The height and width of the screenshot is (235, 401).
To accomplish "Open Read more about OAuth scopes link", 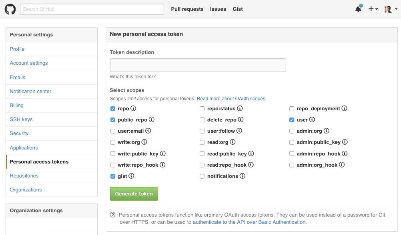I will click(231, 99).
